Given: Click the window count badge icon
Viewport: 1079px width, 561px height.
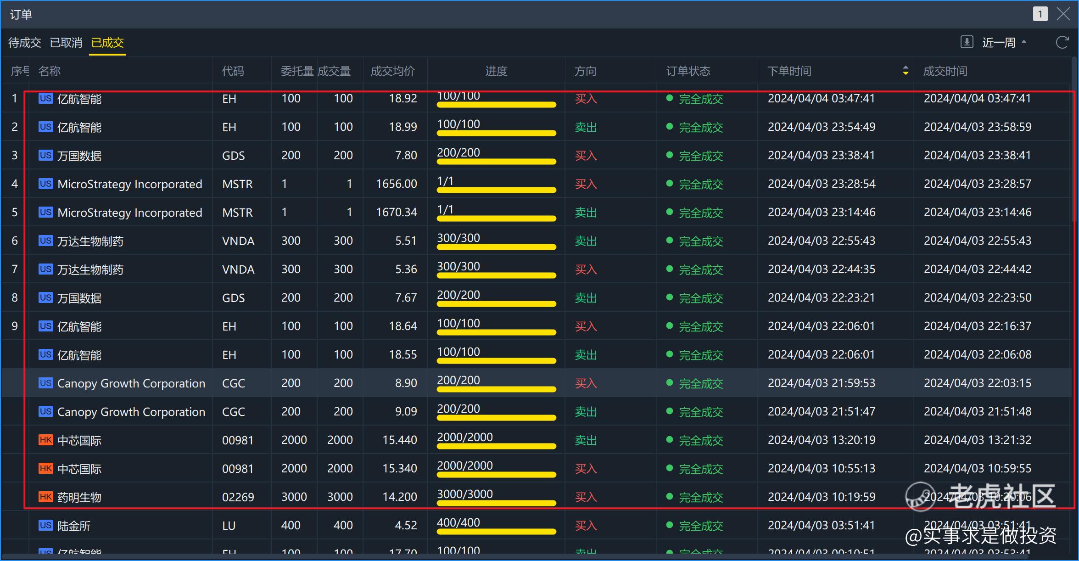Looking at the screenshot, I should (1040, 14).
